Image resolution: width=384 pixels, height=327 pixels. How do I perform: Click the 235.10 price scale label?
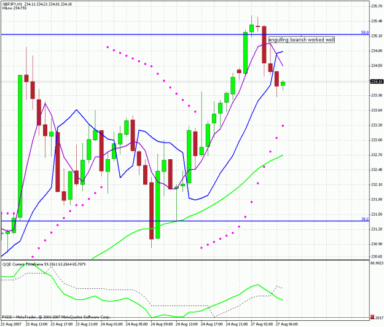pos(377,36)
